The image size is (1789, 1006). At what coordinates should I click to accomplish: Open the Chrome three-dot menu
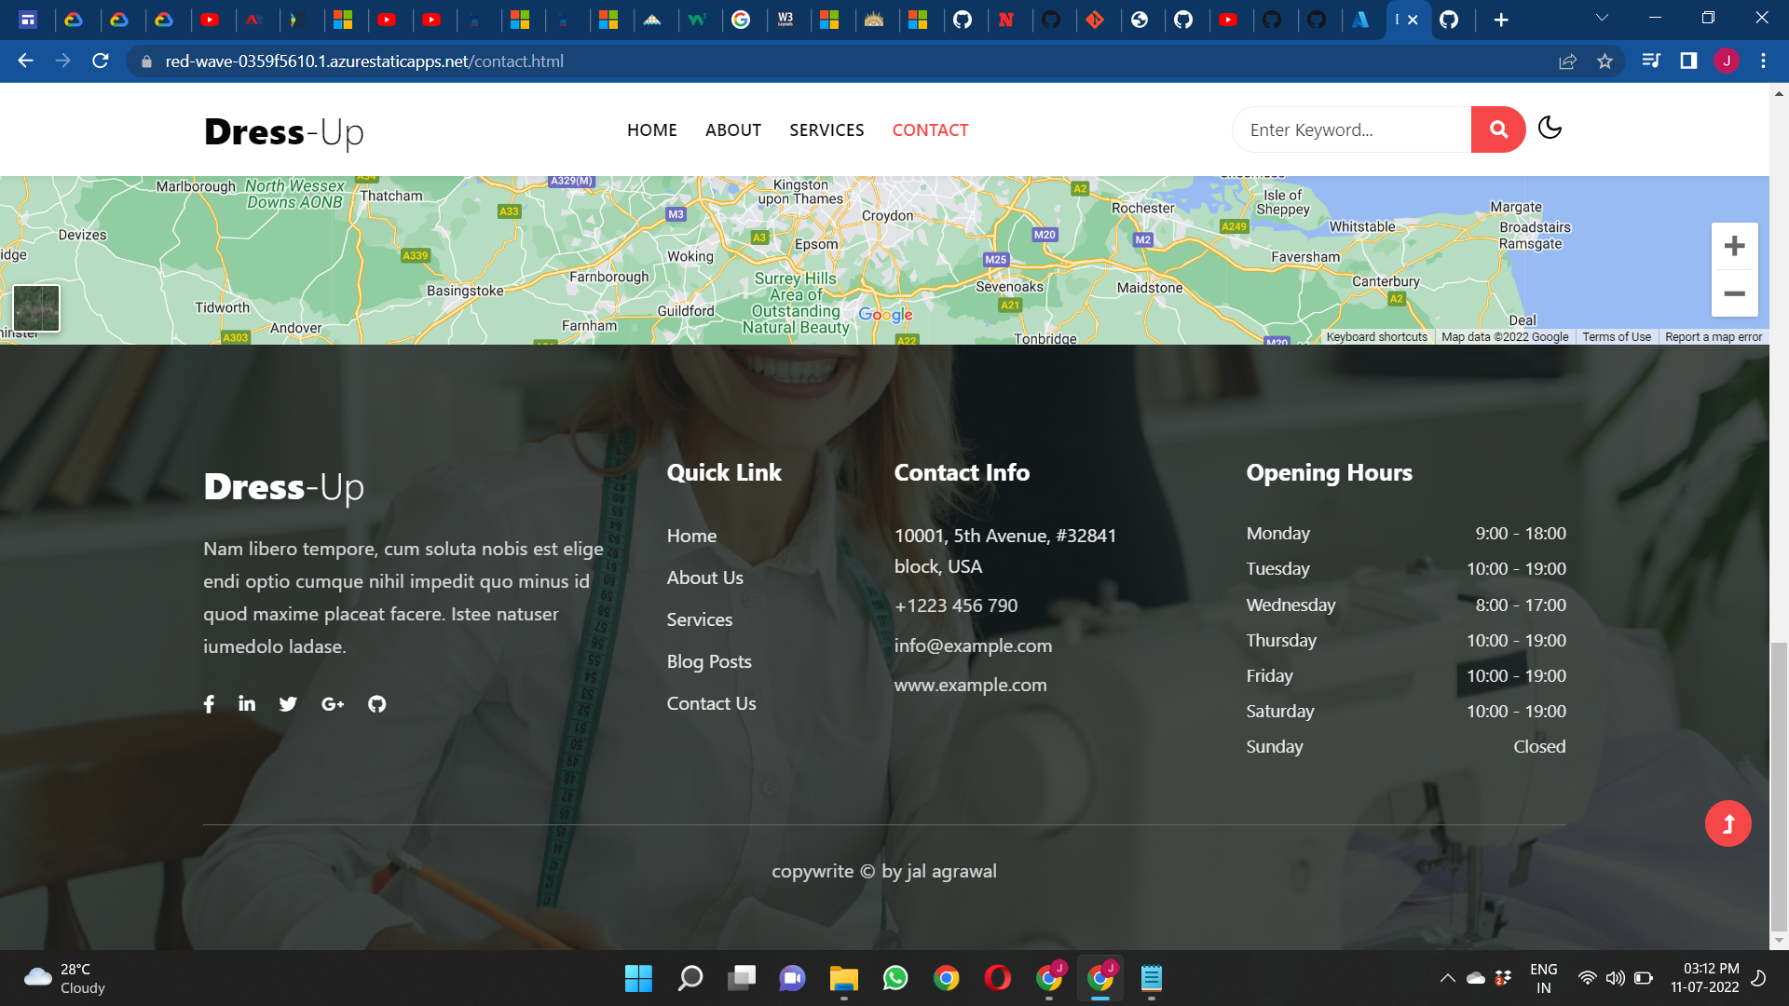1763,61
